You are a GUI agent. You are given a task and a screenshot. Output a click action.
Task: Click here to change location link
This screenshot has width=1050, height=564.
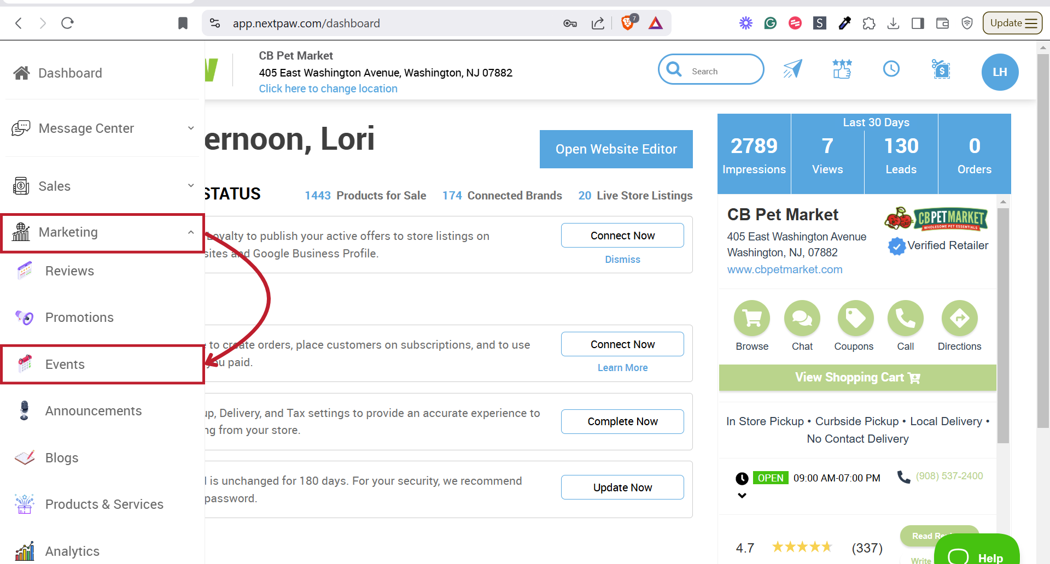click(x=328, y=89)
